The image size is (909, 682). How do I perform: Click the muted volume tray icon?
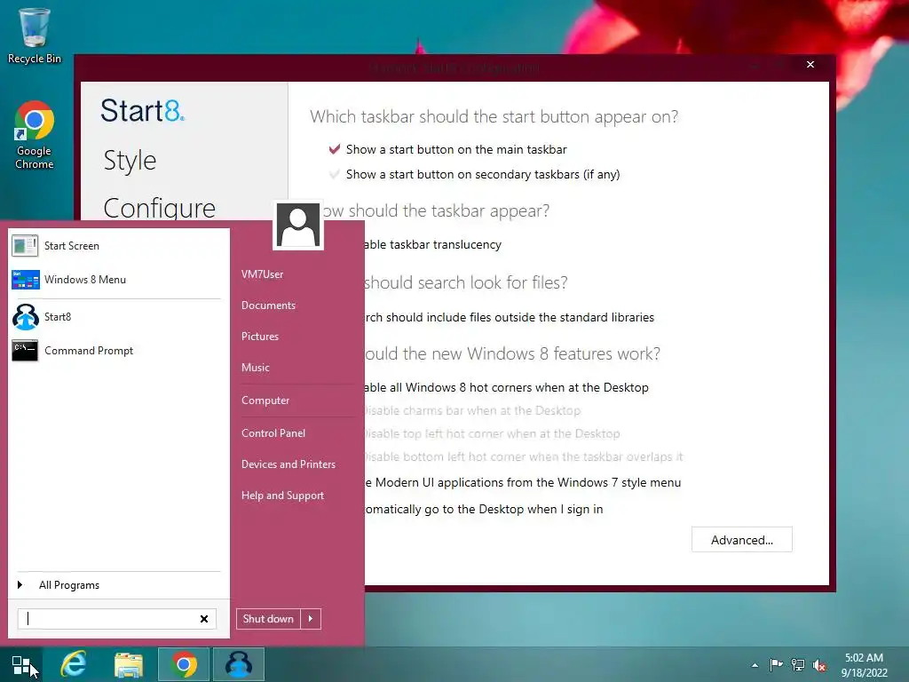[x=819, y=665]
